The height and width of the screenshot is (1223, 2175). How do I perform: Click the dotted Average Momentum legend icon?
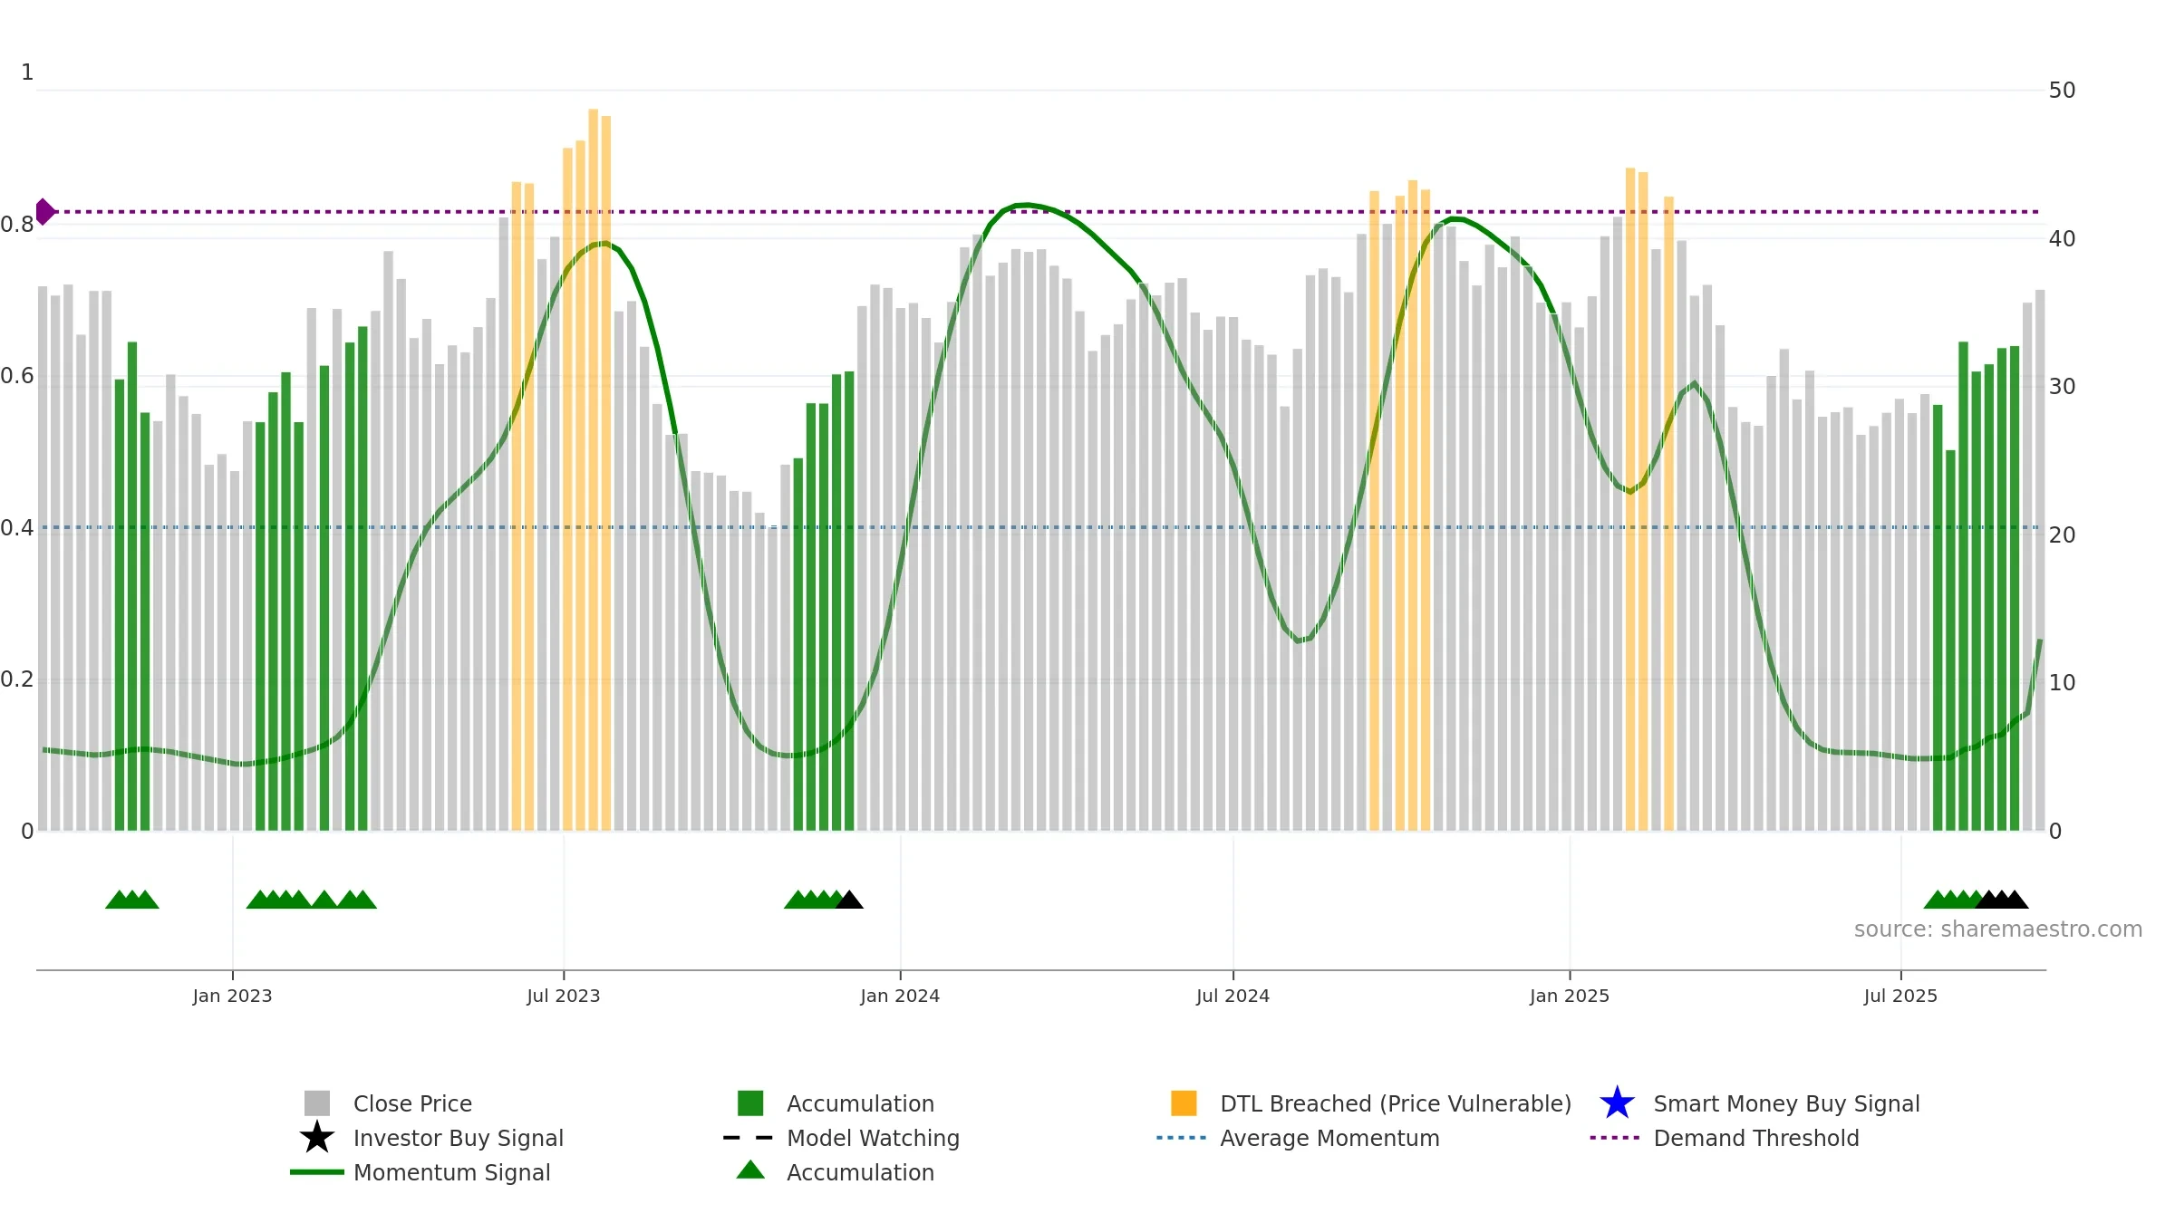pyautogui.click(x=1182, y=1138)
